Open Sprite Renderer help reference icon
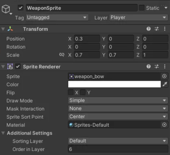 coord(148,66)
